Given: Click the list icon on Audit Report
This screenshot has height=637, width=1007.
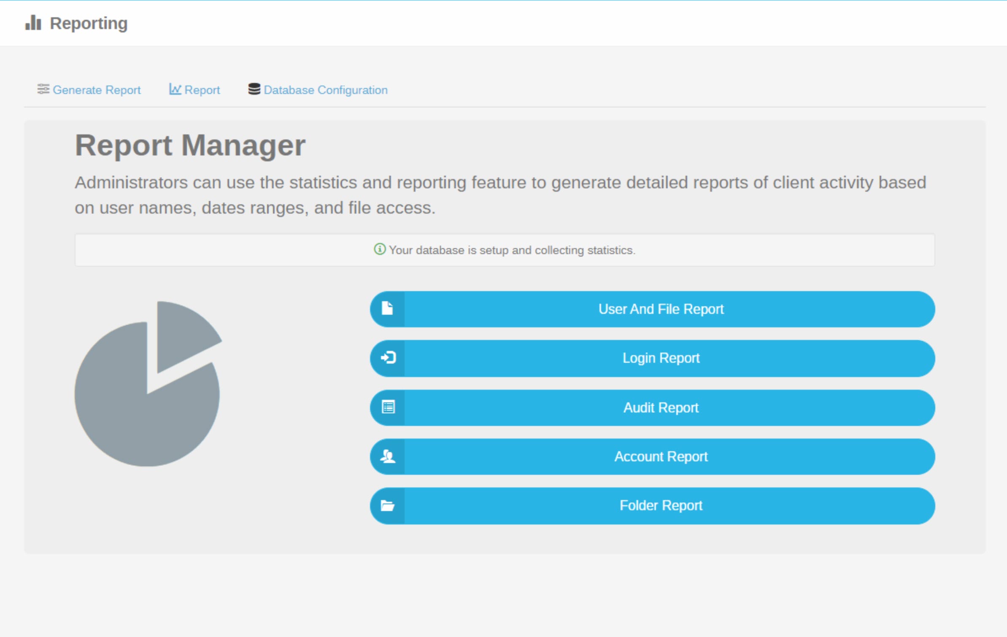Looking at the screenshot, I should (388, 407).
